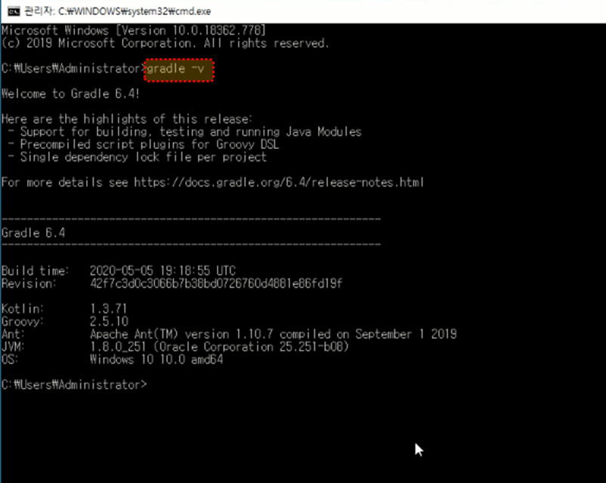Click the OS value 'Windows 10 10.0 amd64'
Screen dimensions: 606x483
pos(156,360)
